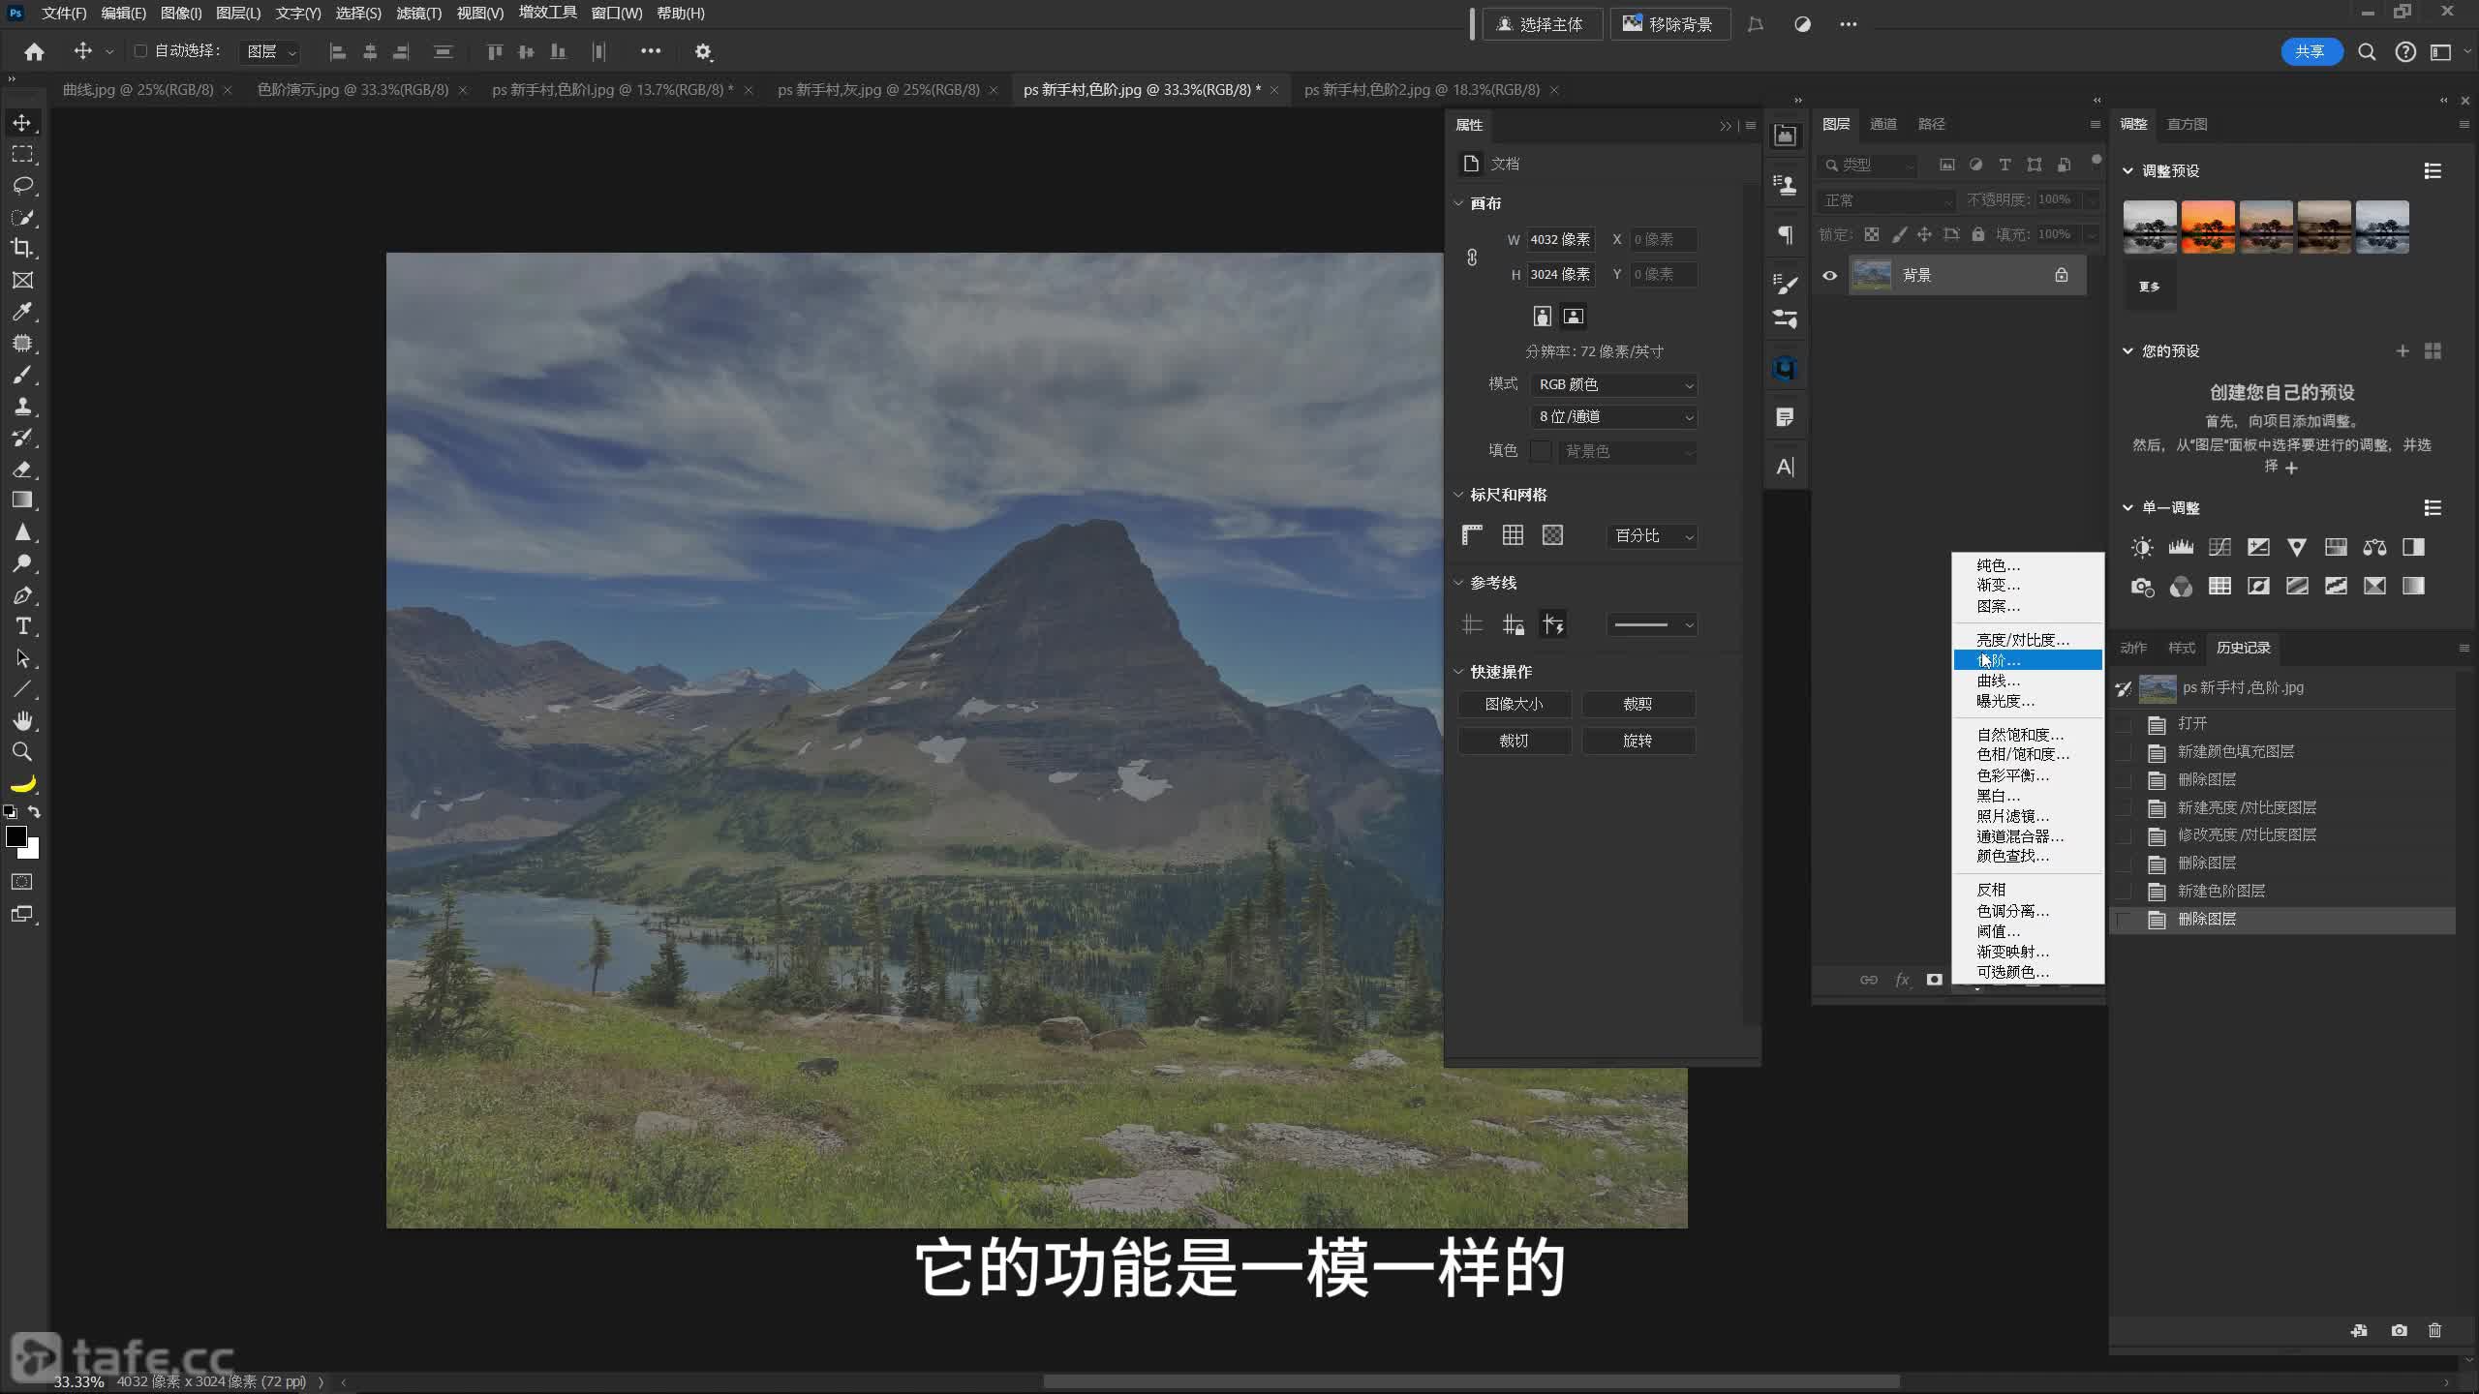Hide the 背景 layer visibility
This screenshot has height=1394, width=2479.
(1829, 275)
